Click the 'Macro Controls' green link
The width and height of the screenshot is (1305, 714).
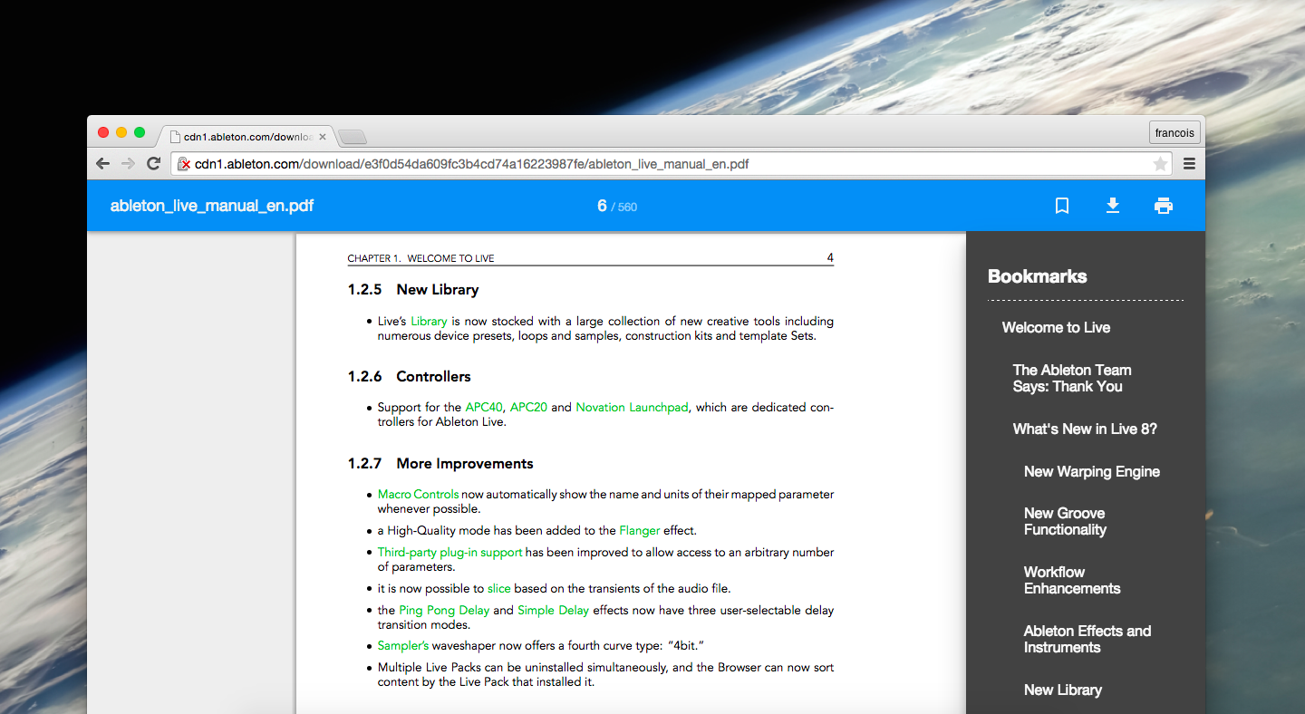(x=418, y=495)
